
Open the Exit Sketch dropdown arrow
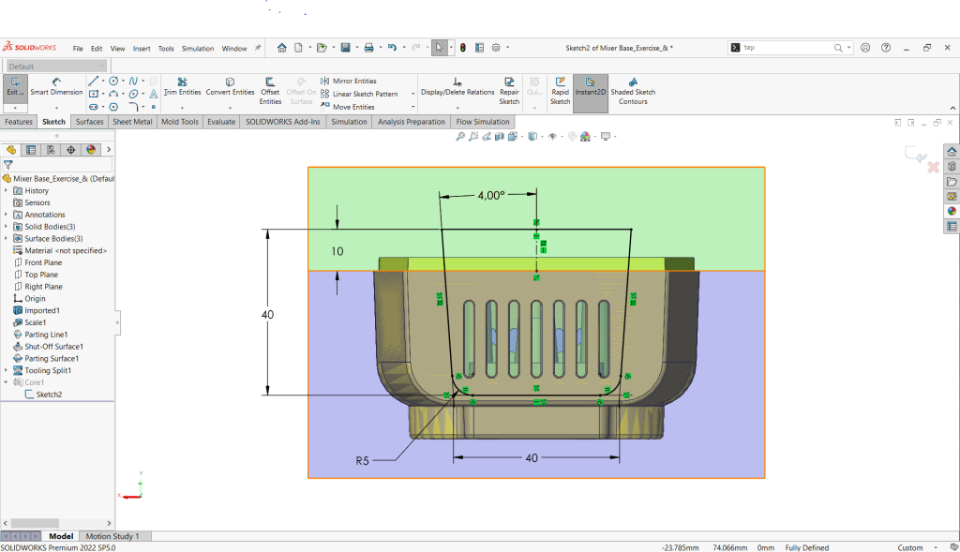click(x=15, y=108)
